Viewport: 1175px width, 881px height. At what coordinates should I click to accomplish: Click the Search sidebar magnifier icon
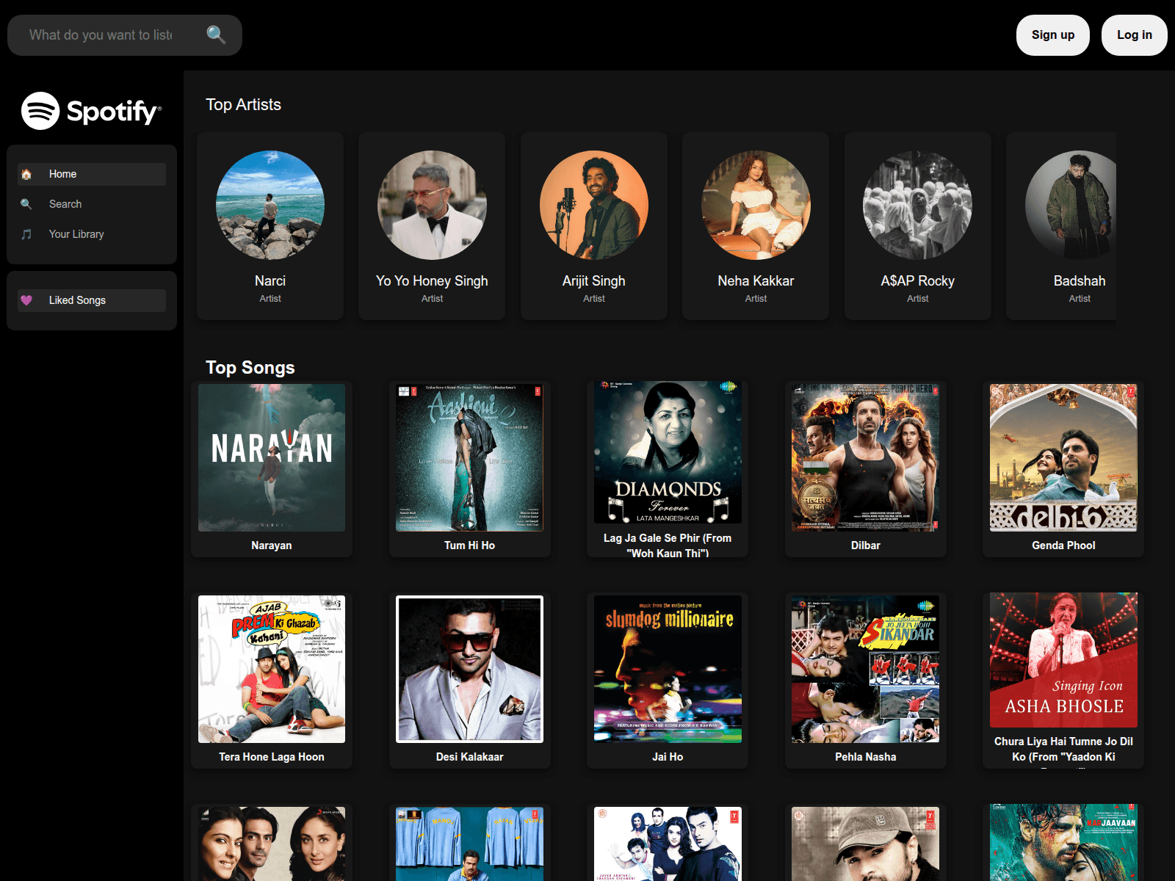pos(26,204)
